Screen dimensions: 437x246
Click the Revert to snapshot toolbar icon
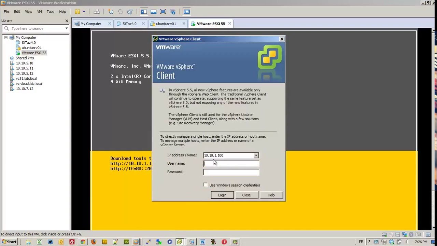pos(120,12)
